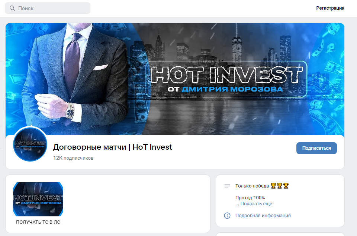This screenshot has height=236, width=357.
Task: Click the first trophy emoji
Action: click(273, 186)
